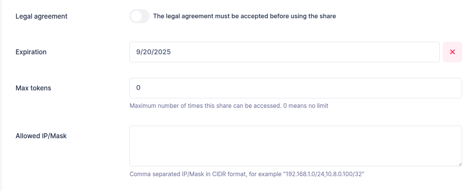Select the month "9" in expiration date
The width and height of the screenshot is (472, 191).
(x=138, y=52)
